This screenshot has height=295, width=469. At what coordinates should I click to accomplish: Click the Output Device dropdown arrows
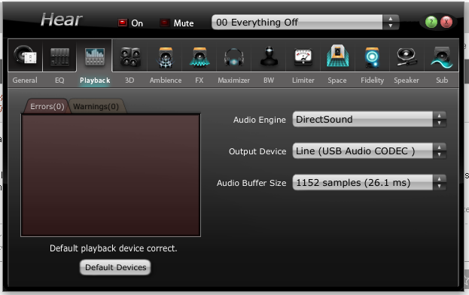point(439,151)
